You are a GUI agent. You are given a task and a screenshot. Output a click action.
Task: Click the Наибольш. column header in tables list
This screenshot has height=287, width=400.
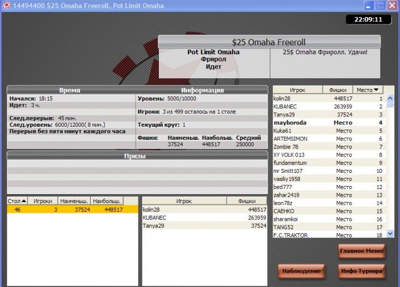pyautogui.click(x=107, y=201)
